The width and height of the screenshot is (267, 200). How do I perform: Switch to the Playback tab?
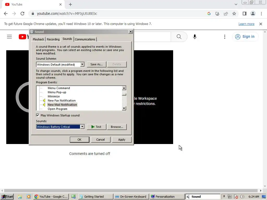click(x=38, y=39)
